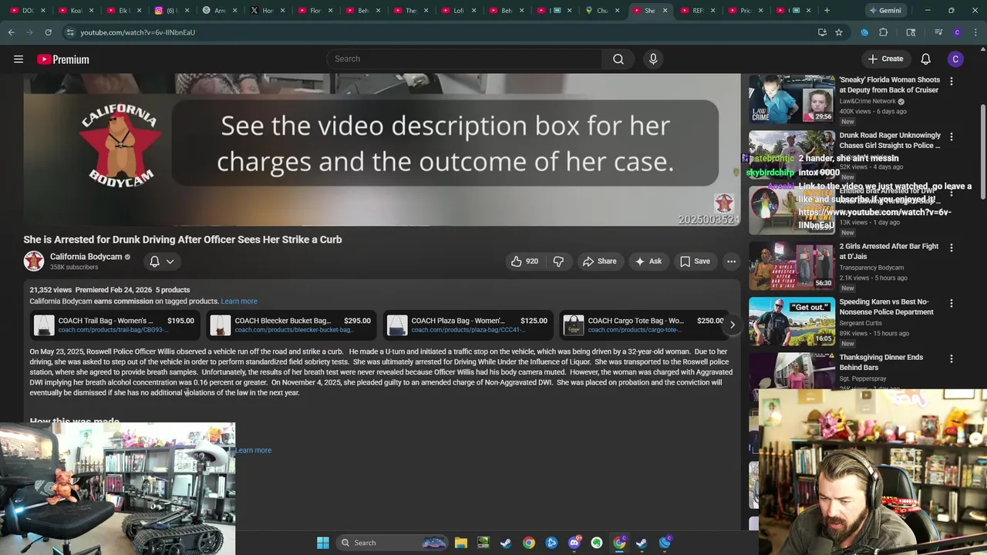
Task: Open Chrome three-dot menu
Action: (x=975, y=32)
